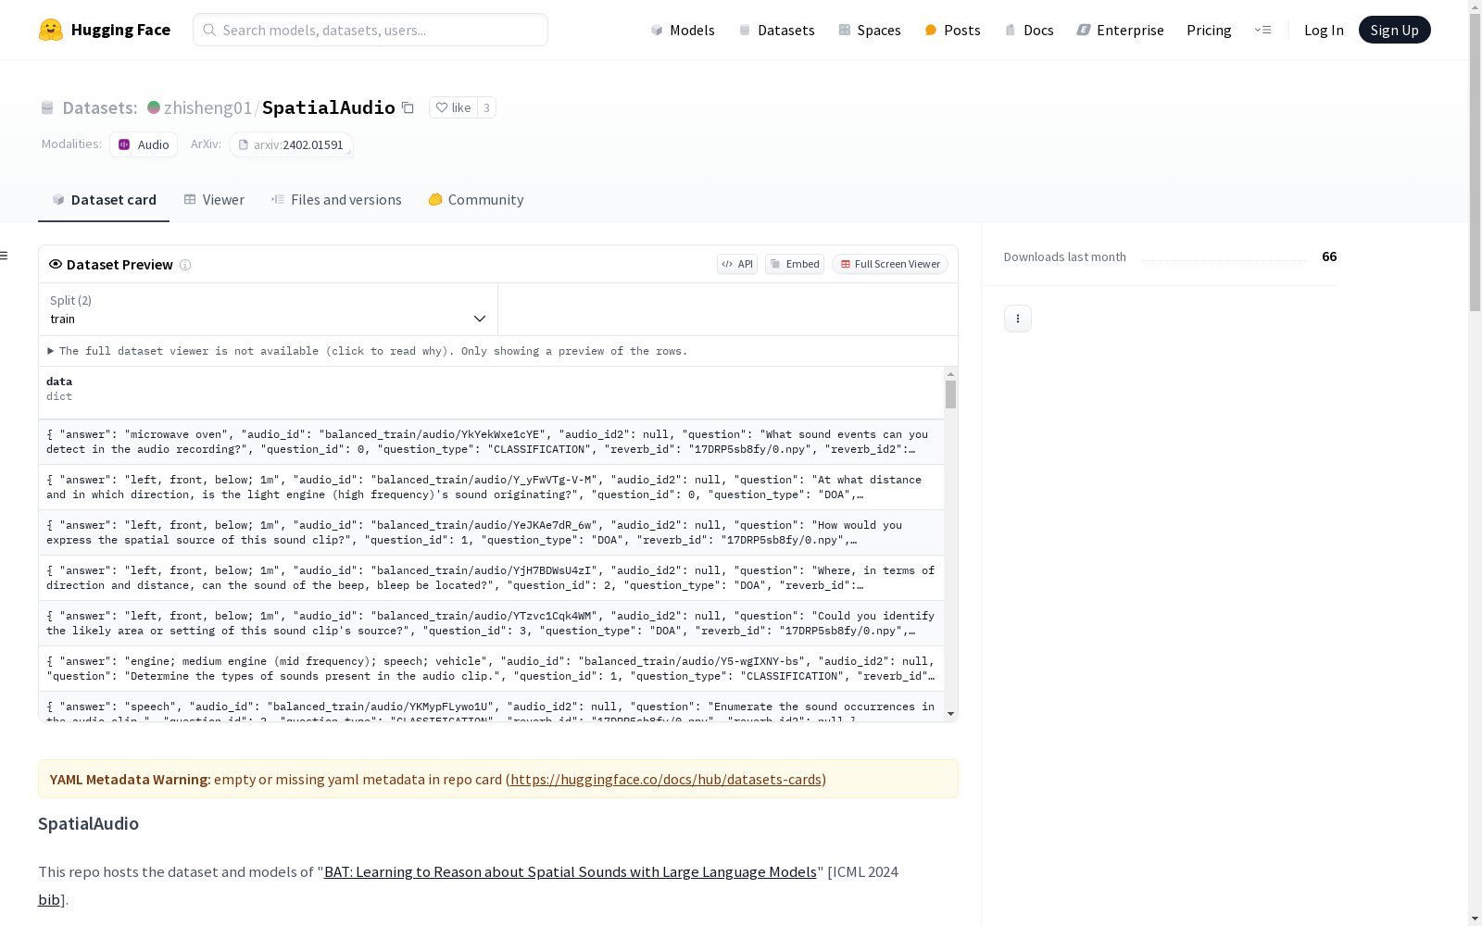Expand the Split train dropdown

pyautogui.click(x=268, y=309)
